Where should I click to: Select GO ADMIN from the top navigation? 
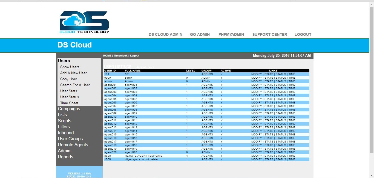200,34
